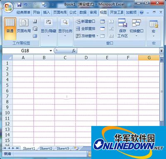Select column C header

pyautogui.click(x=65, y=58)
